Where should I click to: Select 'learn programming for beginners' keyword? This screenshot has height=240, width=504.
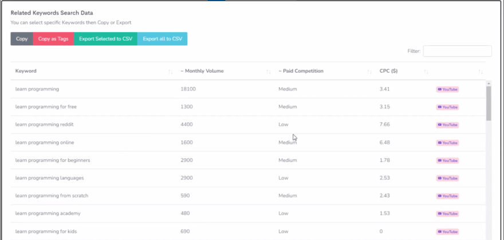tap(53, 160)
